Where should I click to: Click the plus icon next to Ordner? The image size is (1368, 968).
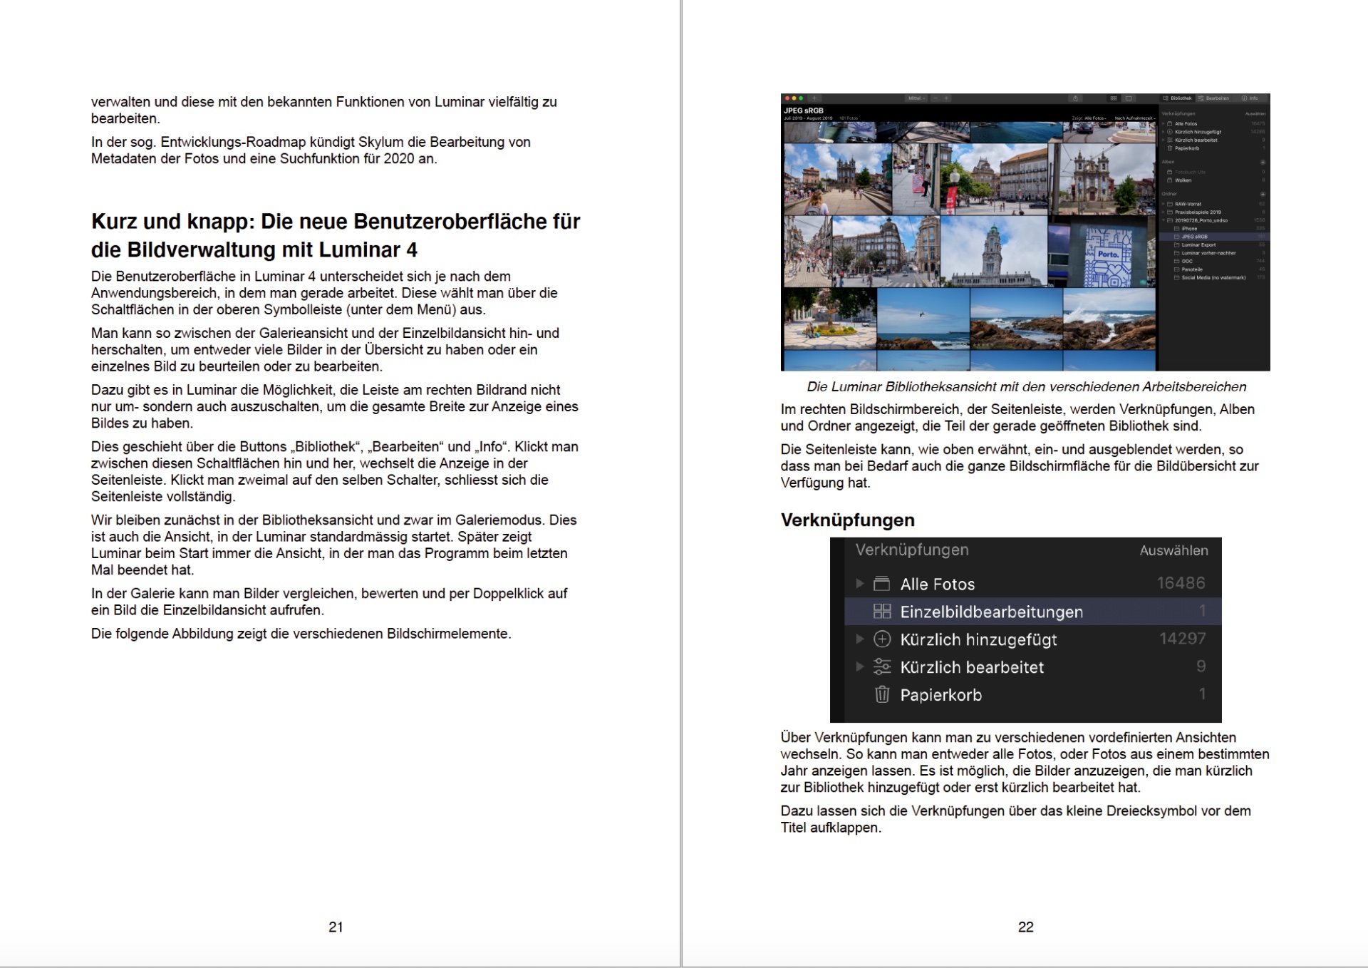(1263, 195)
